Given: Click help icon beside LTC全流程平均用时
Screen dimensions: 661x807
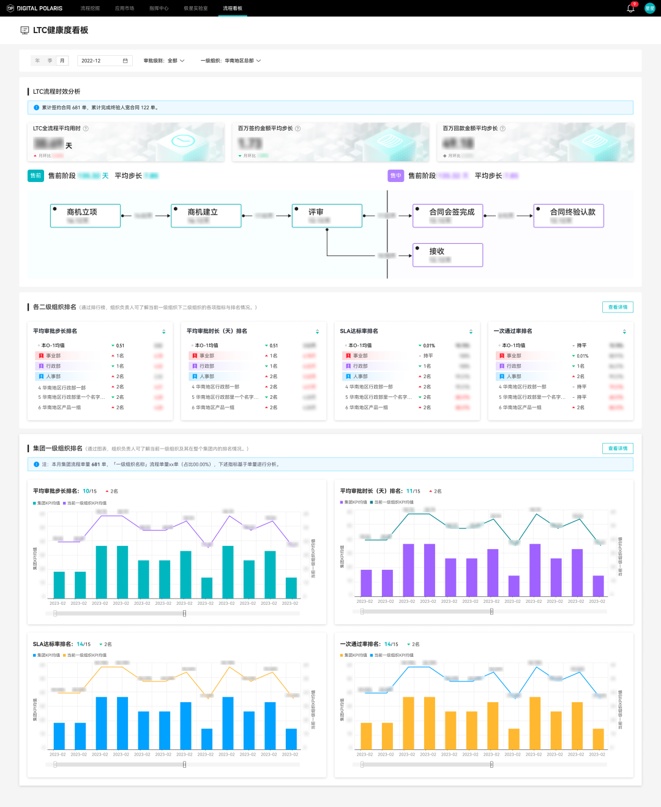Looking at the screenshot, I should (x=86, y=129).
